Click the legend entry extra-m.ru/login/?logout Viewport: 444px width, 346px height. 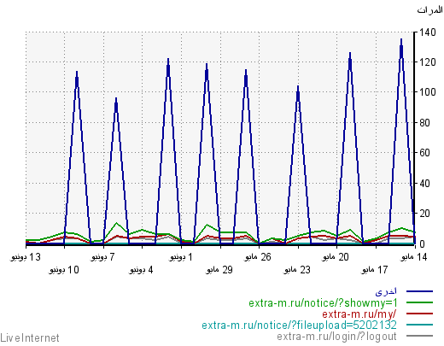coord(336,337)
